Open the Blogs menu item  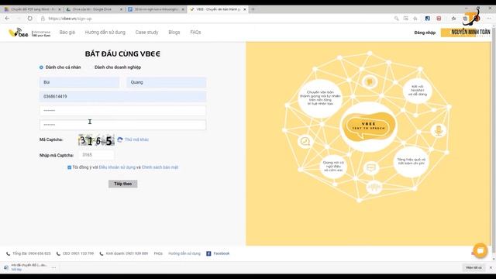coord(174,33)
